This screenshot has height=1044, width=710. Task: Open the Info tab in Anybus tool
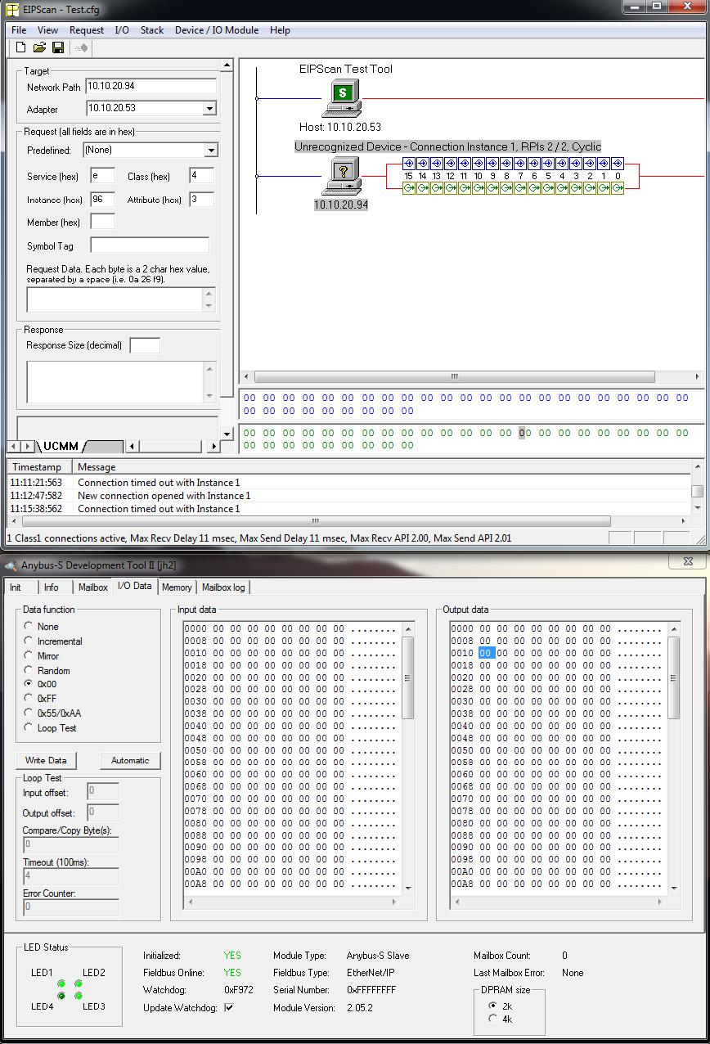pyautogui.click(x=51, y=587)
